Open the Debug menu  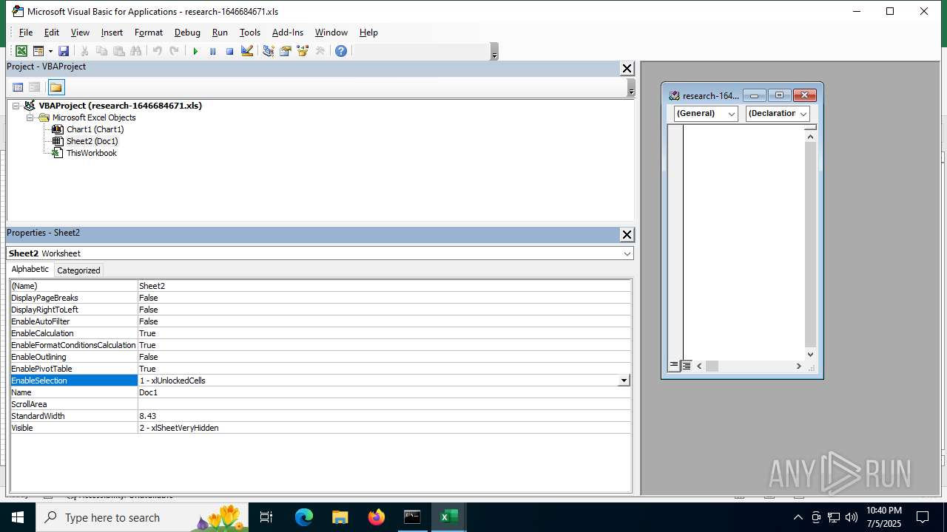pyautogui.click(x=187, y=33)
